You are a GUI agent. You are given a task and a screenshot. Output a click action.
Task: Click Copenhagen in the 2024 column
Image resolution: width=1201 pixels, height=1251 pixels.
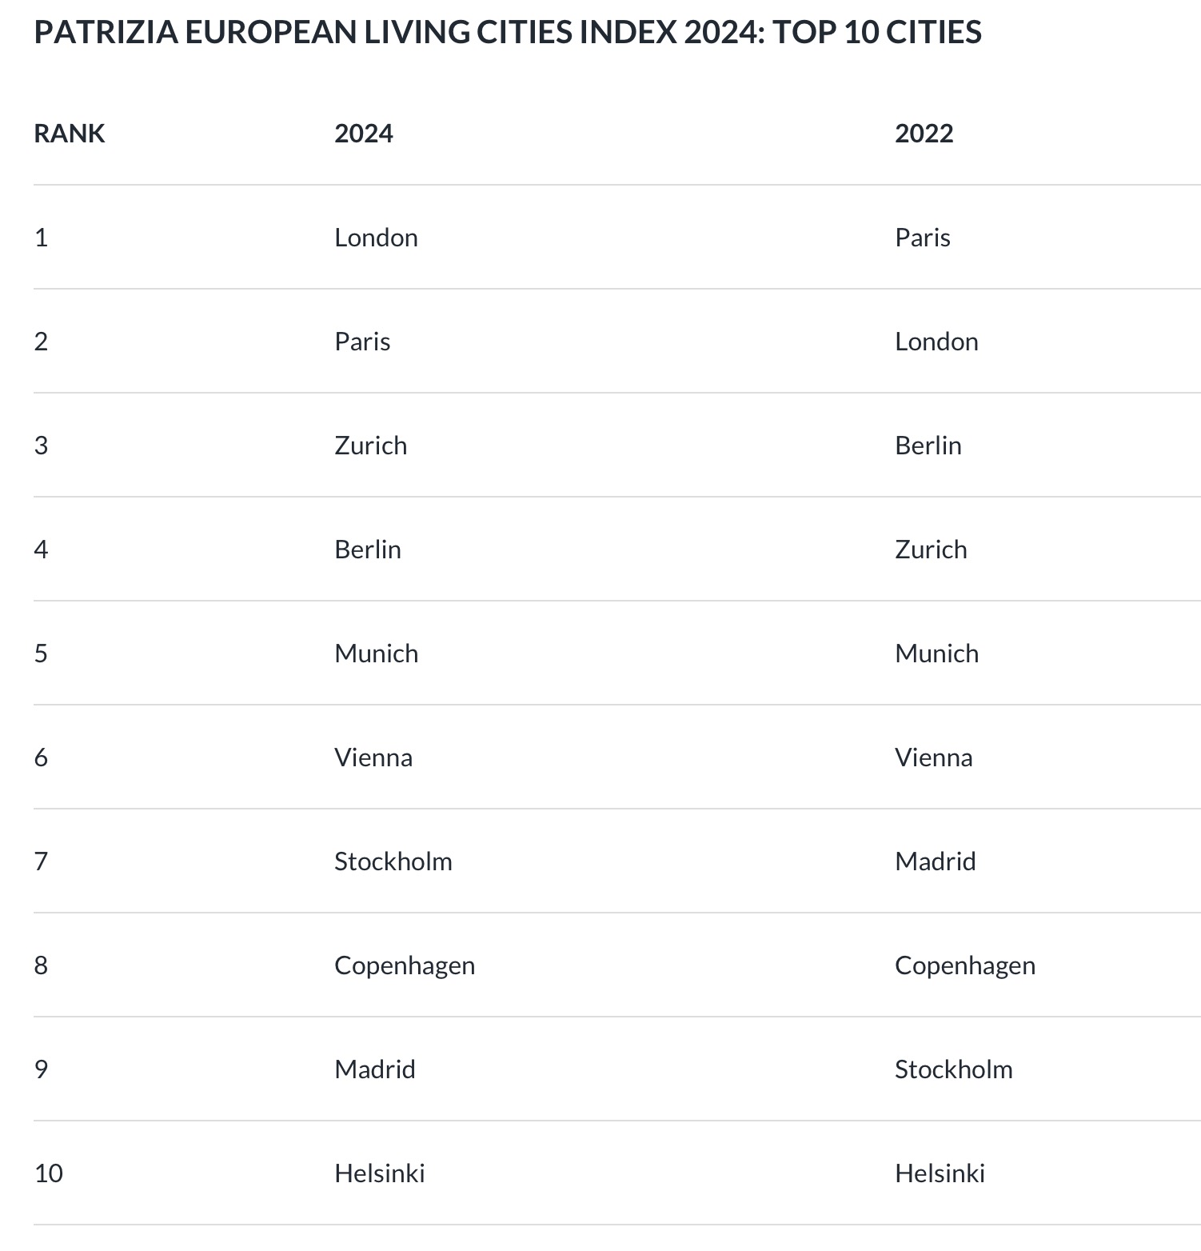click(x=405, y=965)
